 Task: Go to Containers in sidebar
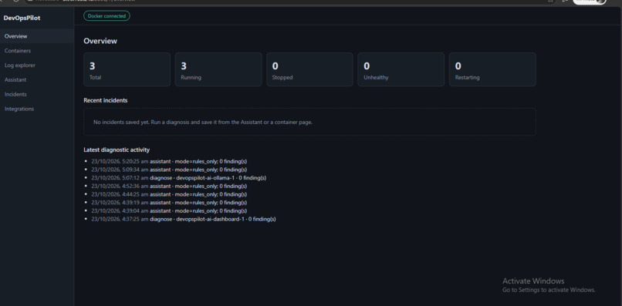pos(36,51)
